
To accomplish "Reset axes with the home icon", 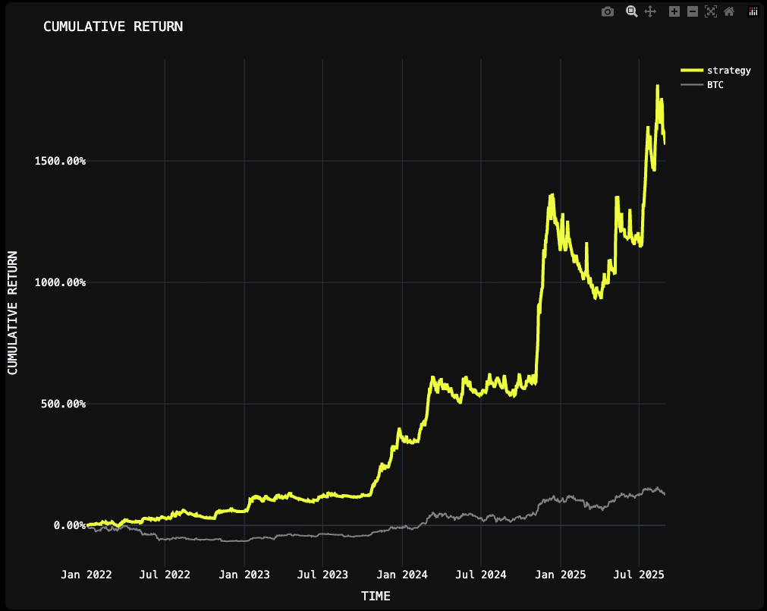I will pyautogui.click(x=729, y=11).
